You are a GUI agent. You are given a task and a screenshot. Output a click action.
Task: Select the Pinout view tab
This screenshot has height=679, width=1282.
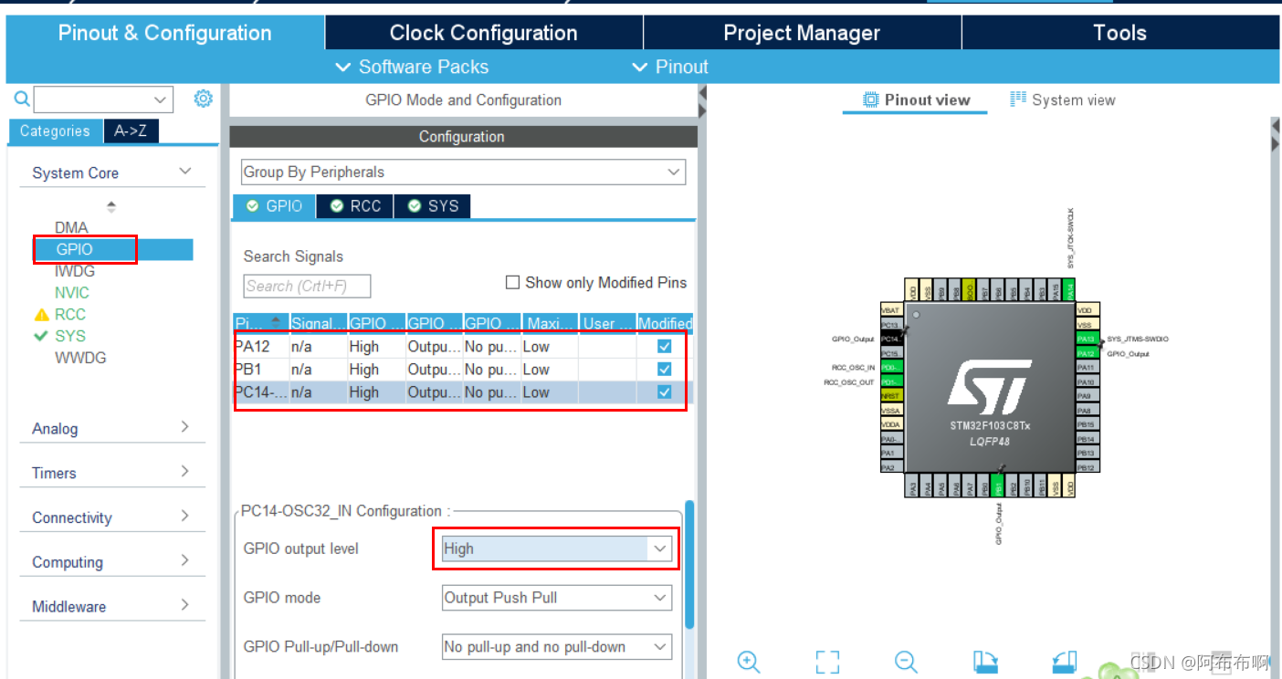[x=916, y=100]
